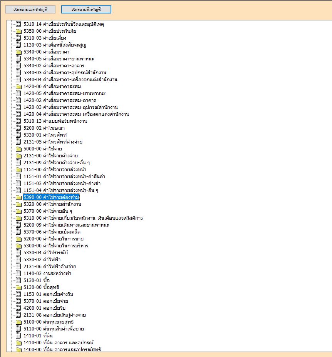Click folder icon of 5100-00 ต้นทุนขายสุทธิ
Screen dimensions: 332x357
(x=18, y=322)
